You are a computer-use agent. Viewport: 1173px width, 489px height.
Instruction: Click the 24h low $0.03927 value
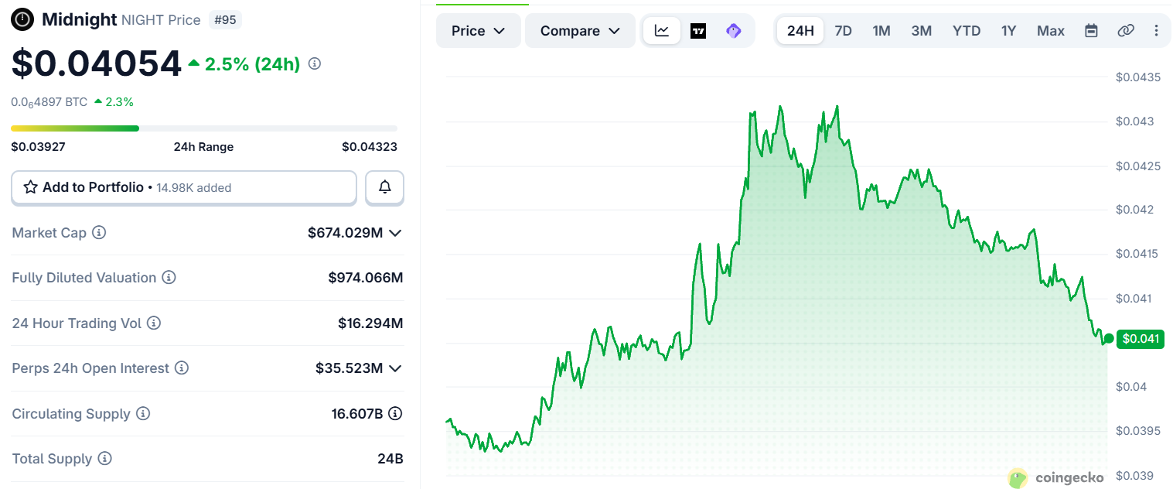coord(39,147)
